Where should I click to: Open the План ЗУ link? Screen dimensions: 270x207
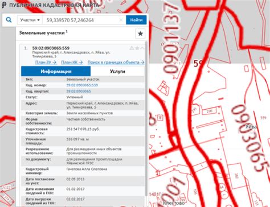(46, 62)
